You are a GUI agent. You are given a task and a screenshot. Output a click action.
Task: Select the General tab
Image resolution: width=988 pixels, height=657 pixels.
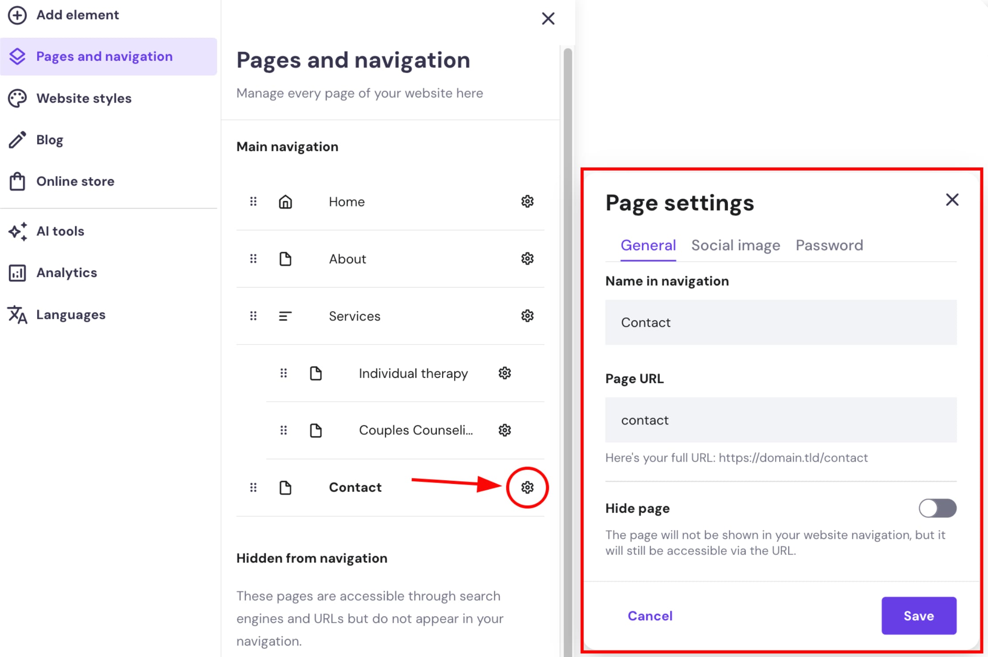[x=648, y=245]
